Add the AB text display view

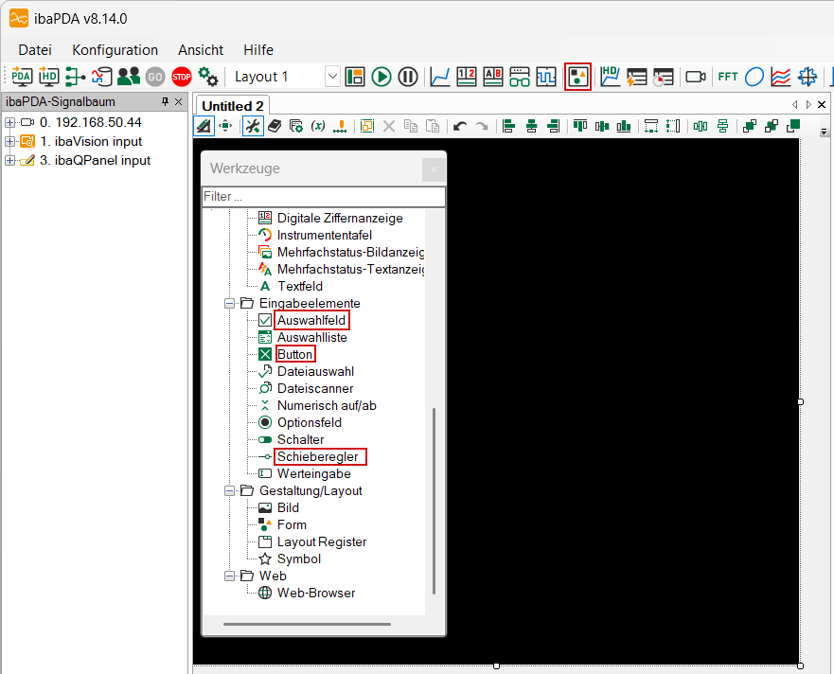pyautogui.click(x=493, y=77)
